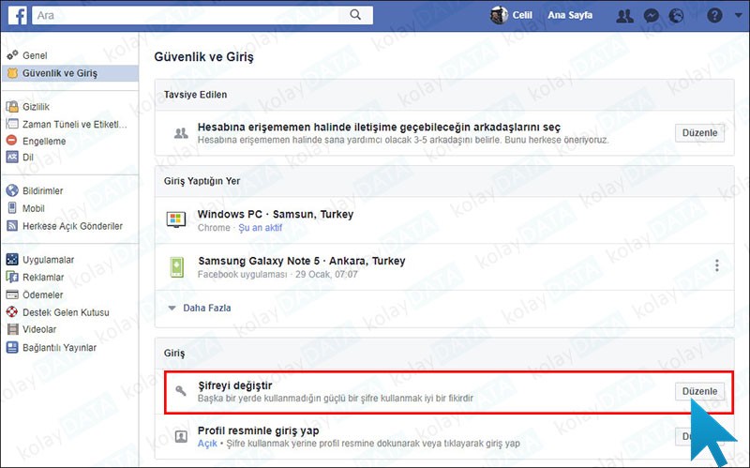Image resolution: width=750 pixels, height=468 pixels.
Task: Go to Engelleme settings
Action: (44, 142)
